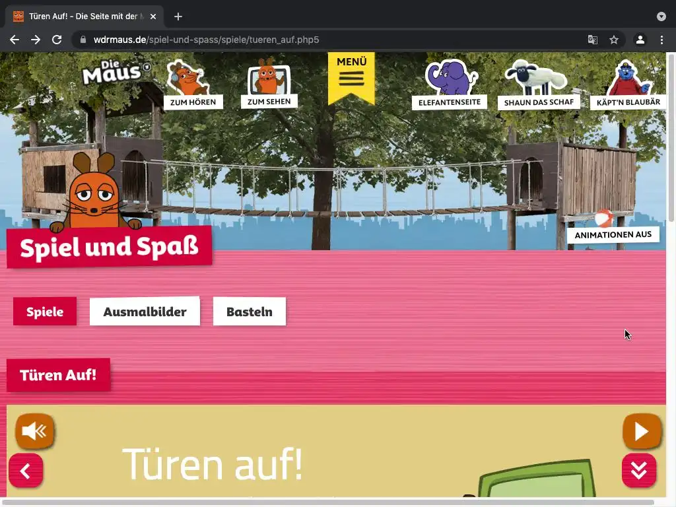Screen dimensions: 676x507
Task: Click the beach ball above Animationen aus
Action: pyautogui.click(x=603, y=219)
